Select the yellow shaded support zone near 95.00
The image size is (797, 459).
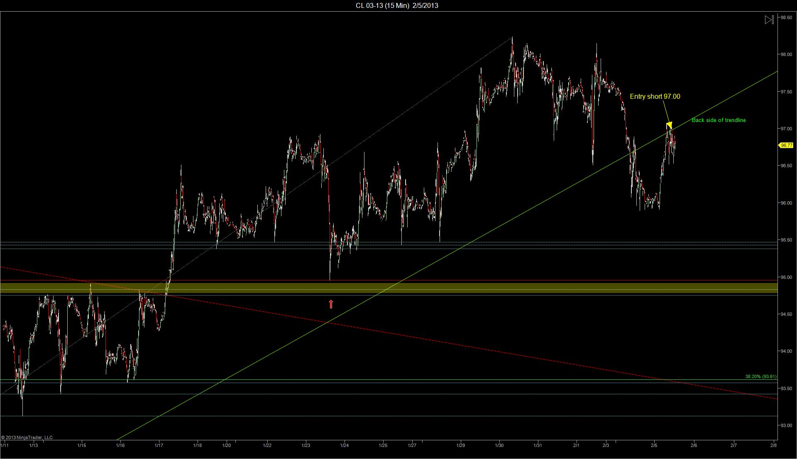pos(389,288)
